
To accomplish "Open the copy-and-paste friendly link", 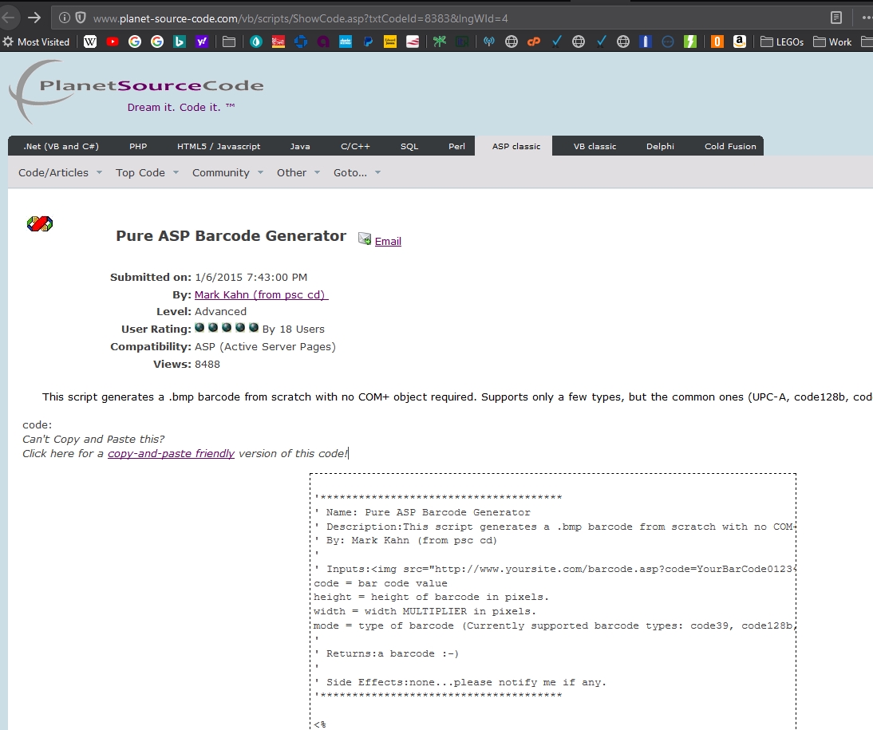I will [x=171, y=453].
